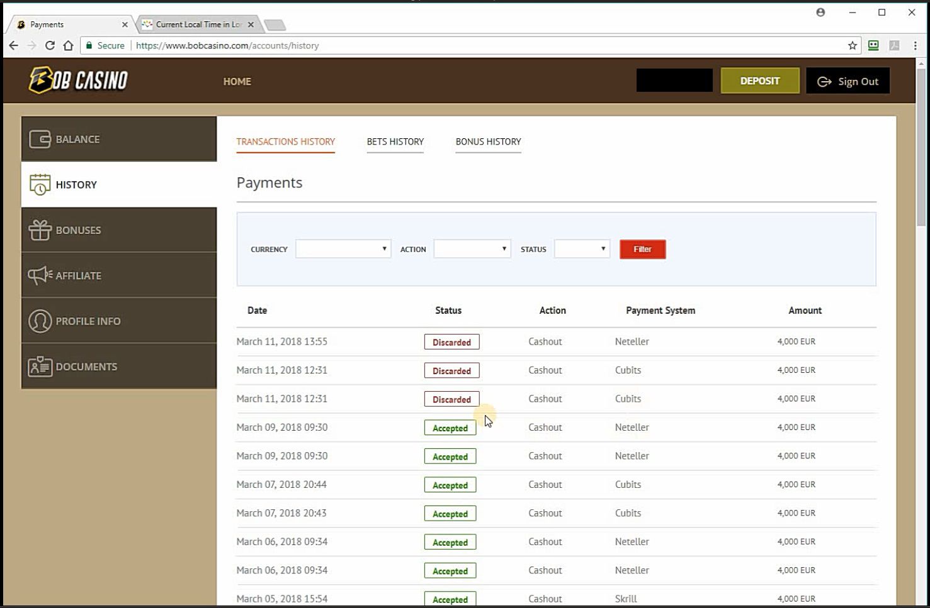Bookmark this page with the star icon
The image size is (930, 608).
[853, 45]
